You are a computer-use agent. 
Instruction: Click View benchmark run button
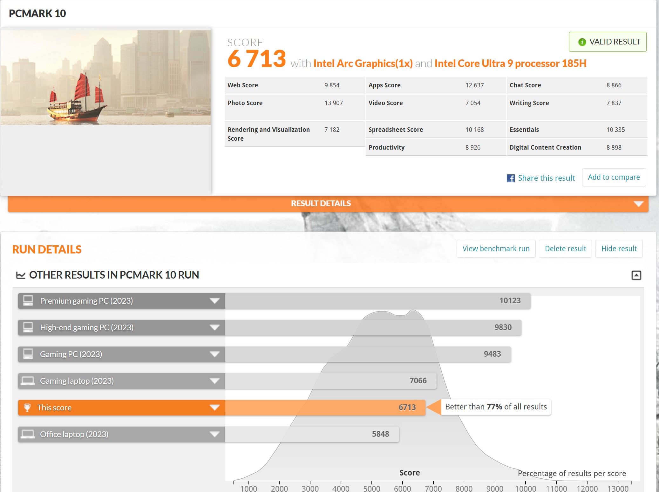[x=496, y=249]
